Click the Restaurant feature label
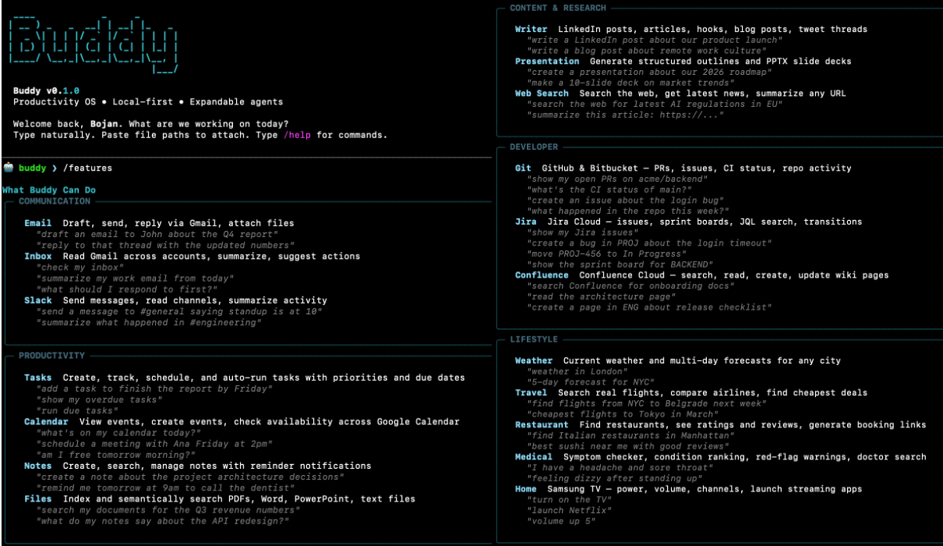This screenshot has height=546, width=943. 542,425
